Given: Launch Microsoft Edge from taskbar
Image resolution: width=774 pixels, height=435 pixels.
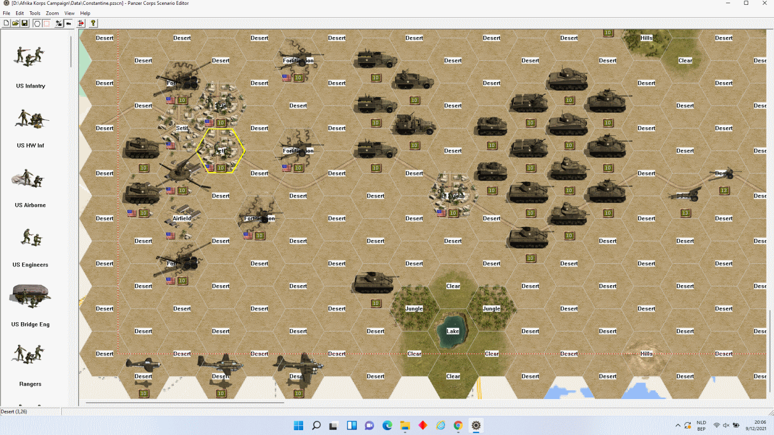Looking at the screenshot, I should tap(387, 426).
